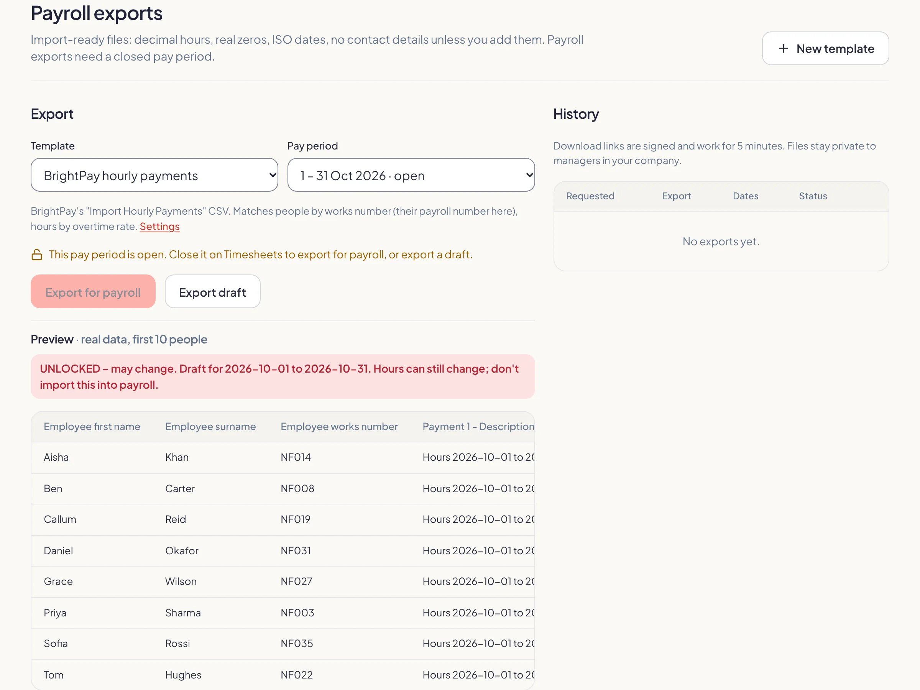Click the Employee first name column header
Viewport: 920px width, 690px height.
(x=92, y=427)
